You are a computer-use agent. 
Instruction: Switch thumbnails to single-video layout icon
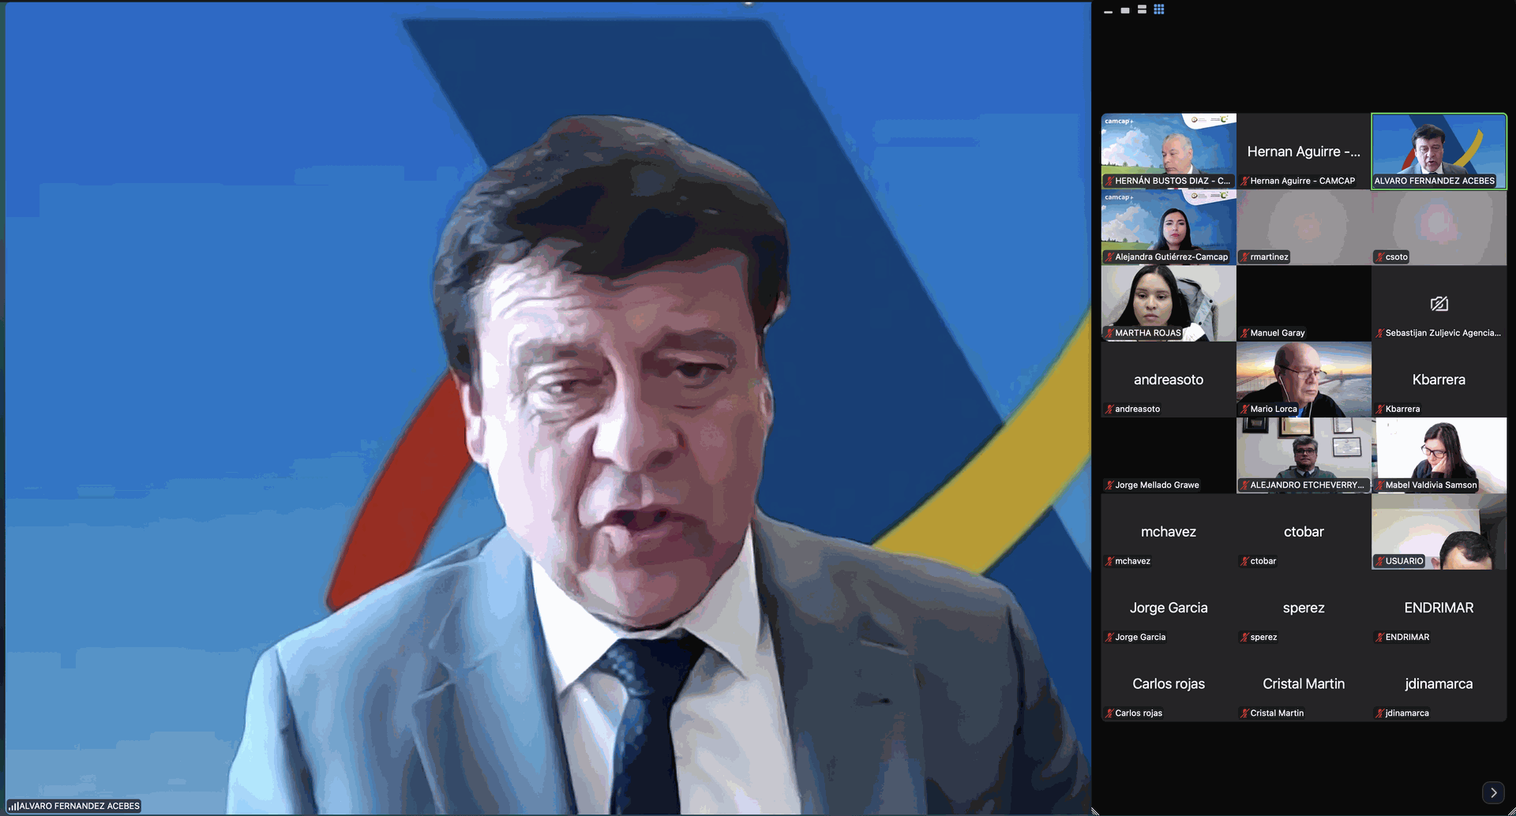pos(1125,10)
